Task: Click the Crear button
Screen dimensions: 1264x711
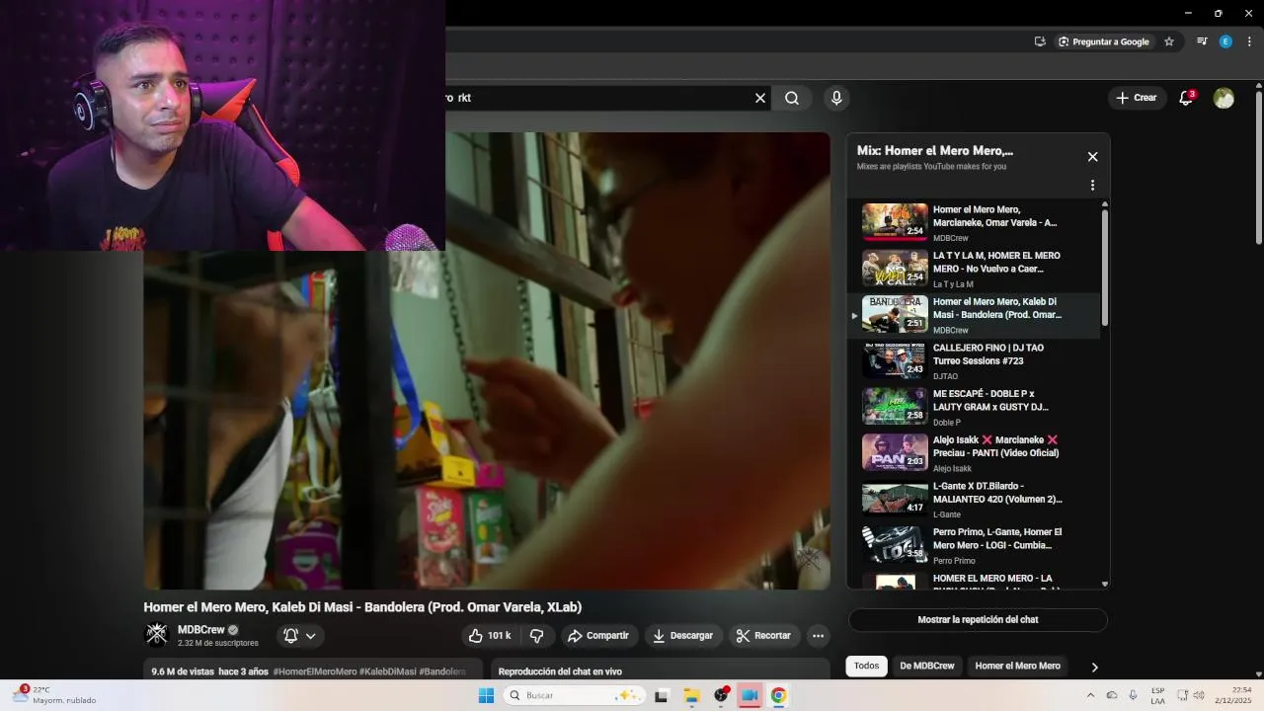Action: (x=1137, y=98)
